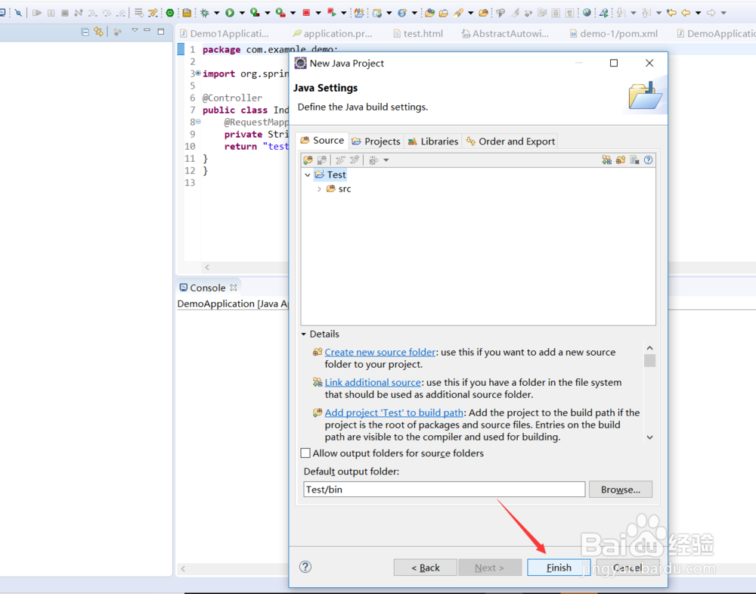Click the Cancel button
The width and height of the screenshot is (756, 594).
pyautogui.click(x=627, y=568)
